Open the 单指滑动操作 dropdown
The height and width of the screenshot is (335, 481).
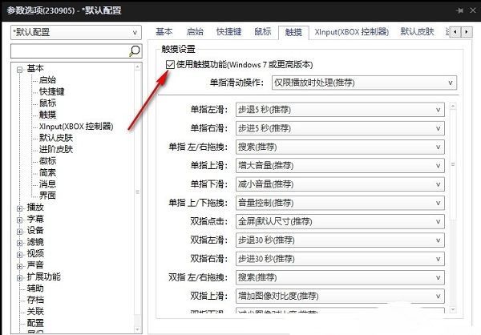tap(364, 83)
